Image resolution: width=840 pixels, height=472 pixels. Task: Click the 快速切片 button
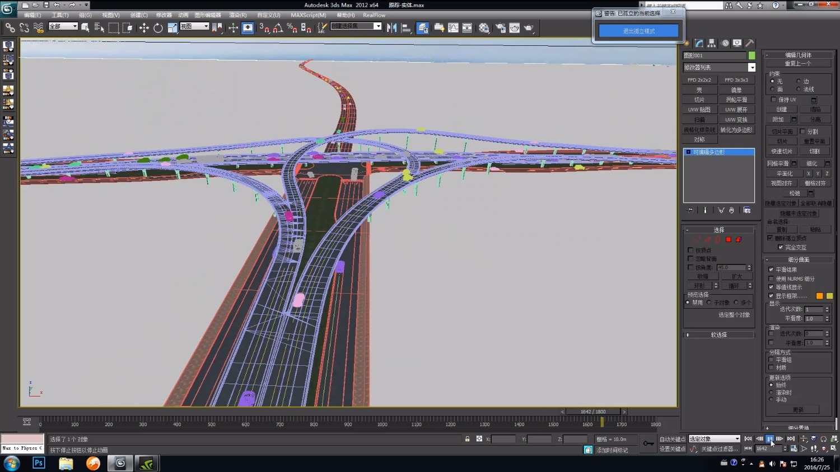coord(782,152)
